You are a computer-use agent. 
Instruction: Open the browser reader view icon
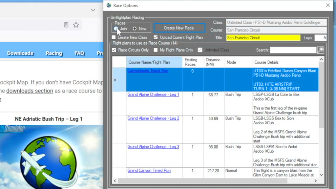(x=66, y=25)
